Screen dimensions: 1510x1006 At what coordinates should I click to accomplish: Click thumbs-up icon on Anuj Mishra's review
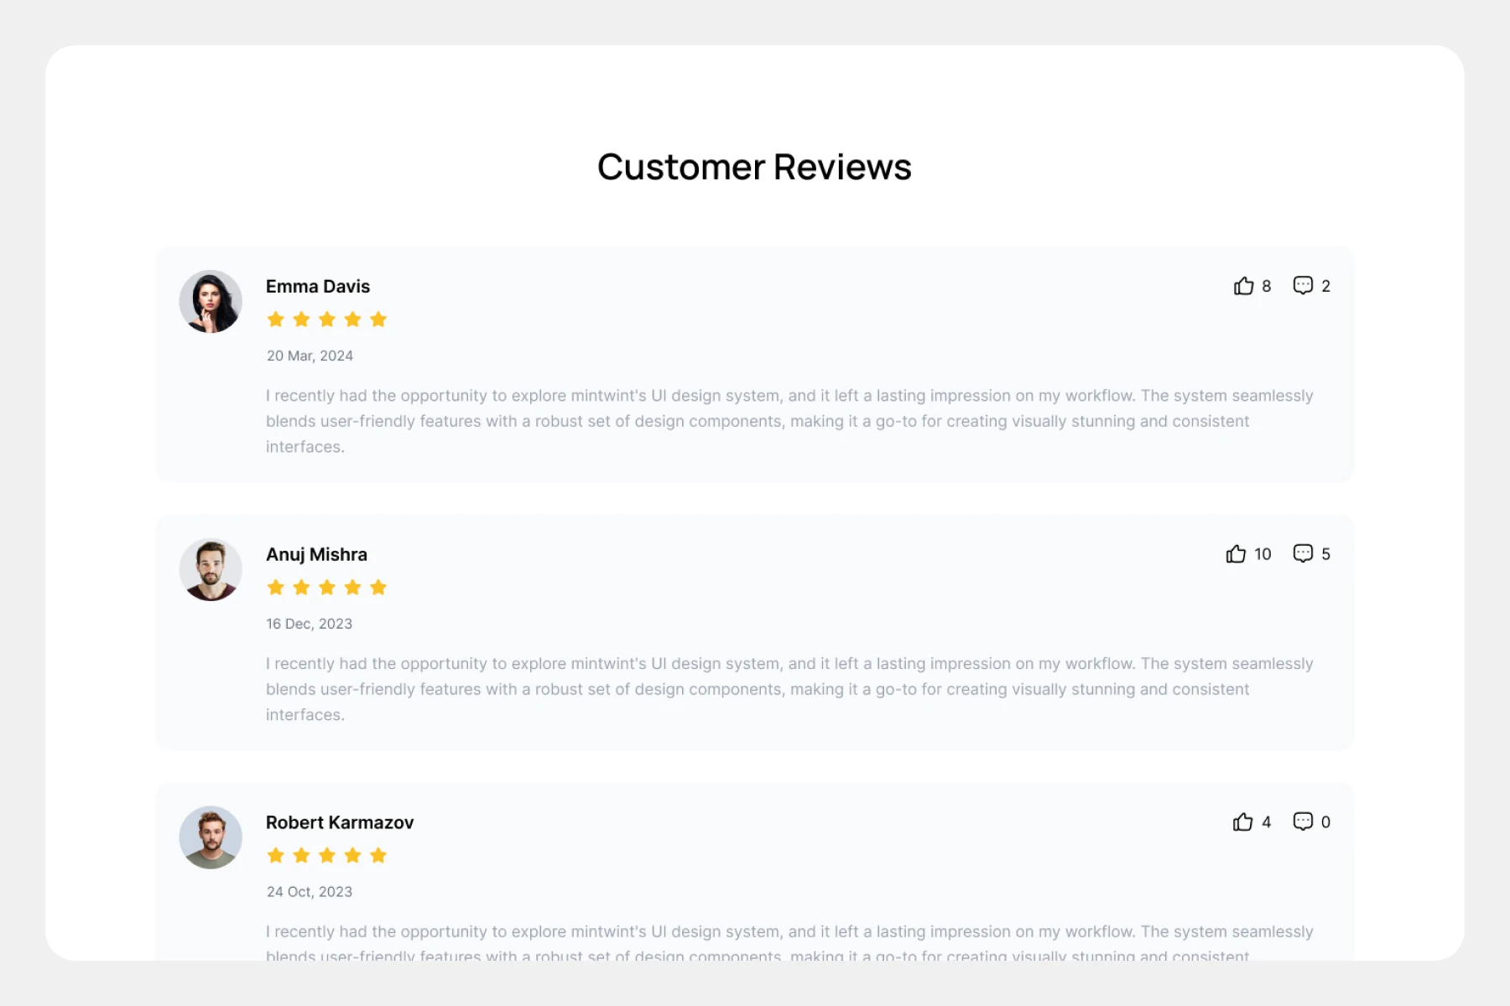point(1236,554)
